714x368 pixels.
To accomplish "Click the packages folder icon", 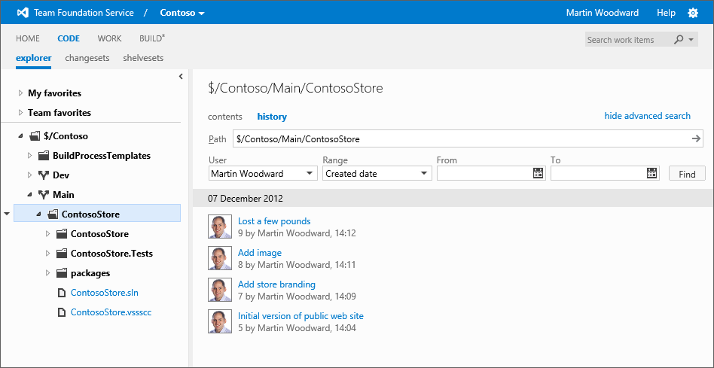I will pos(62,273).
